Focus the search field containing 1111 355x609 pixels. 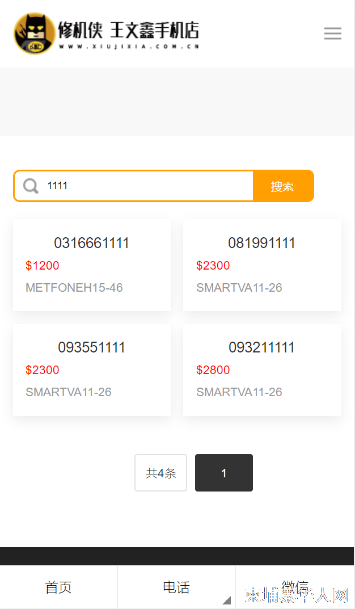[x=149, y=186]
